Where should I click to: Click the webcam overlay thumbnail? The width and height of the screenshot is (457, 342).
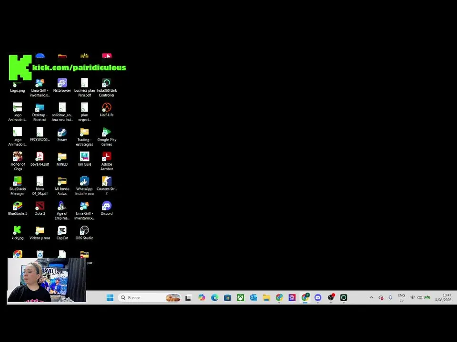(x=47, y=280)
